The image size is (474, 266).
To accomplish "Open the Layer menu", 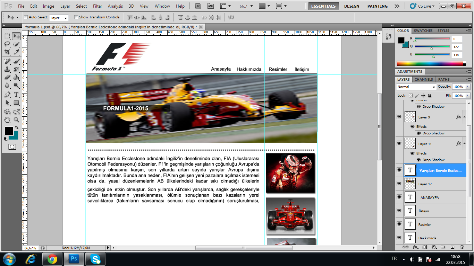I will (65, 6).
